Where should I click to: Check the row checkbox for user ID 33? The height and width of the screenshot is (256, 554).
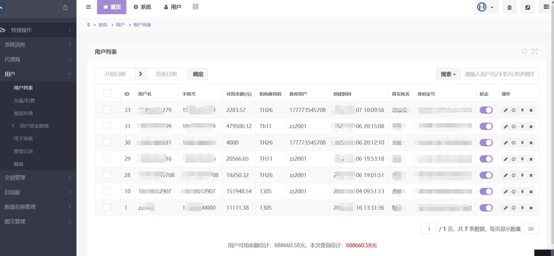(107, 110)
